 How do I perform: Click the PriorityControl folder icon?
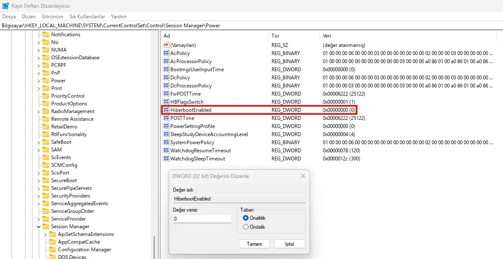(45, 96)
